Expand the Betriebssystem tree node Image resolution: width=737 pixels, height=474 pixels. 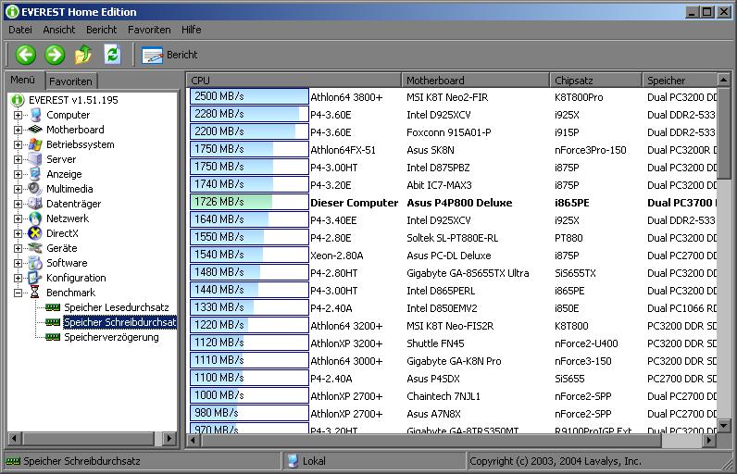pyautogui.click(x=18, y=144)
